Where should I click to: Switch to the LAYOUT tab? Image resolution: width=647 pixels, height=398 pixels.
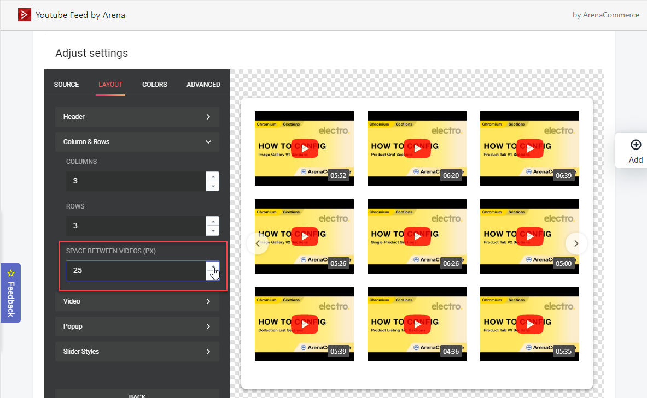(x=110, y=85)
